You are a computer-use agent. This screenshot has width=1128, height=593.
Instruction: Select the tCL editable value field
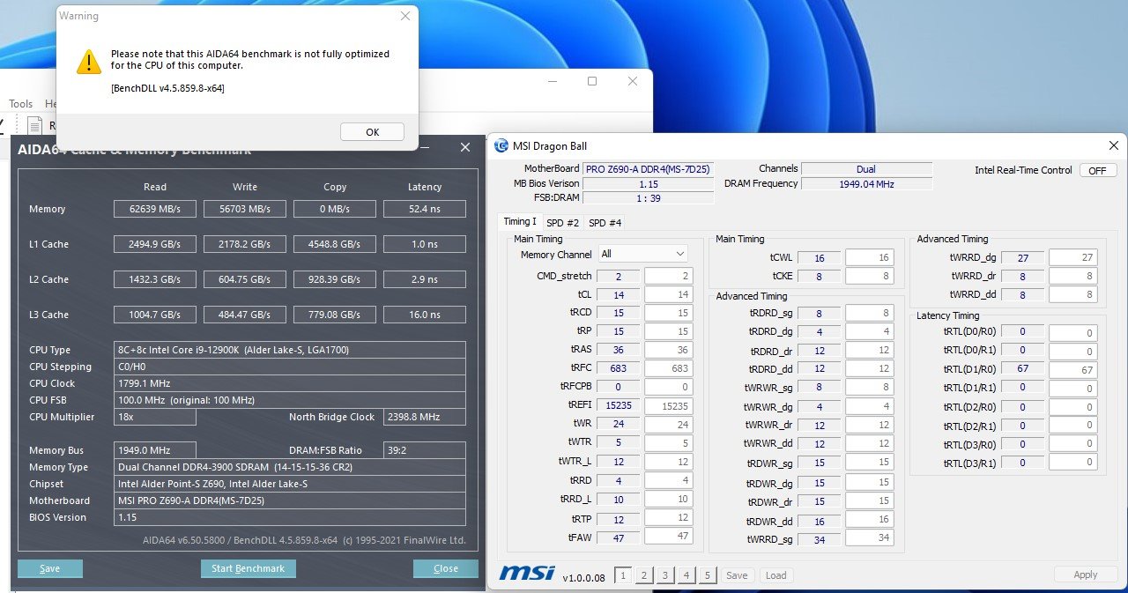[x=668, y=294]
